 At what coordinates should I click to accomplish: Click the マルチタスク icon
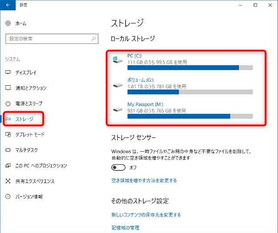[x=8, y=150]
